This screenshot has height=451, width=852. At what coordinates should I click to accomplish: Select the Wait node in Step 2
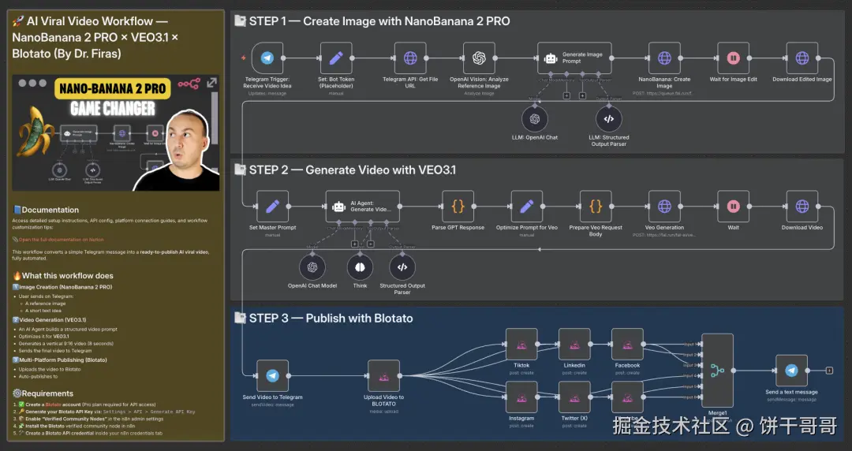(x=733, y=207)
